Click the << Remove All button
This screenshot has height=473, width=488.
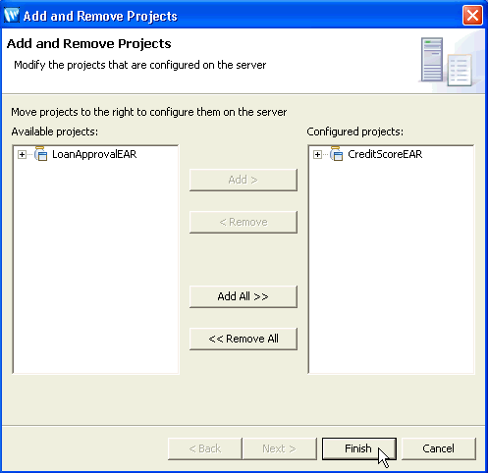pos(244,339)
